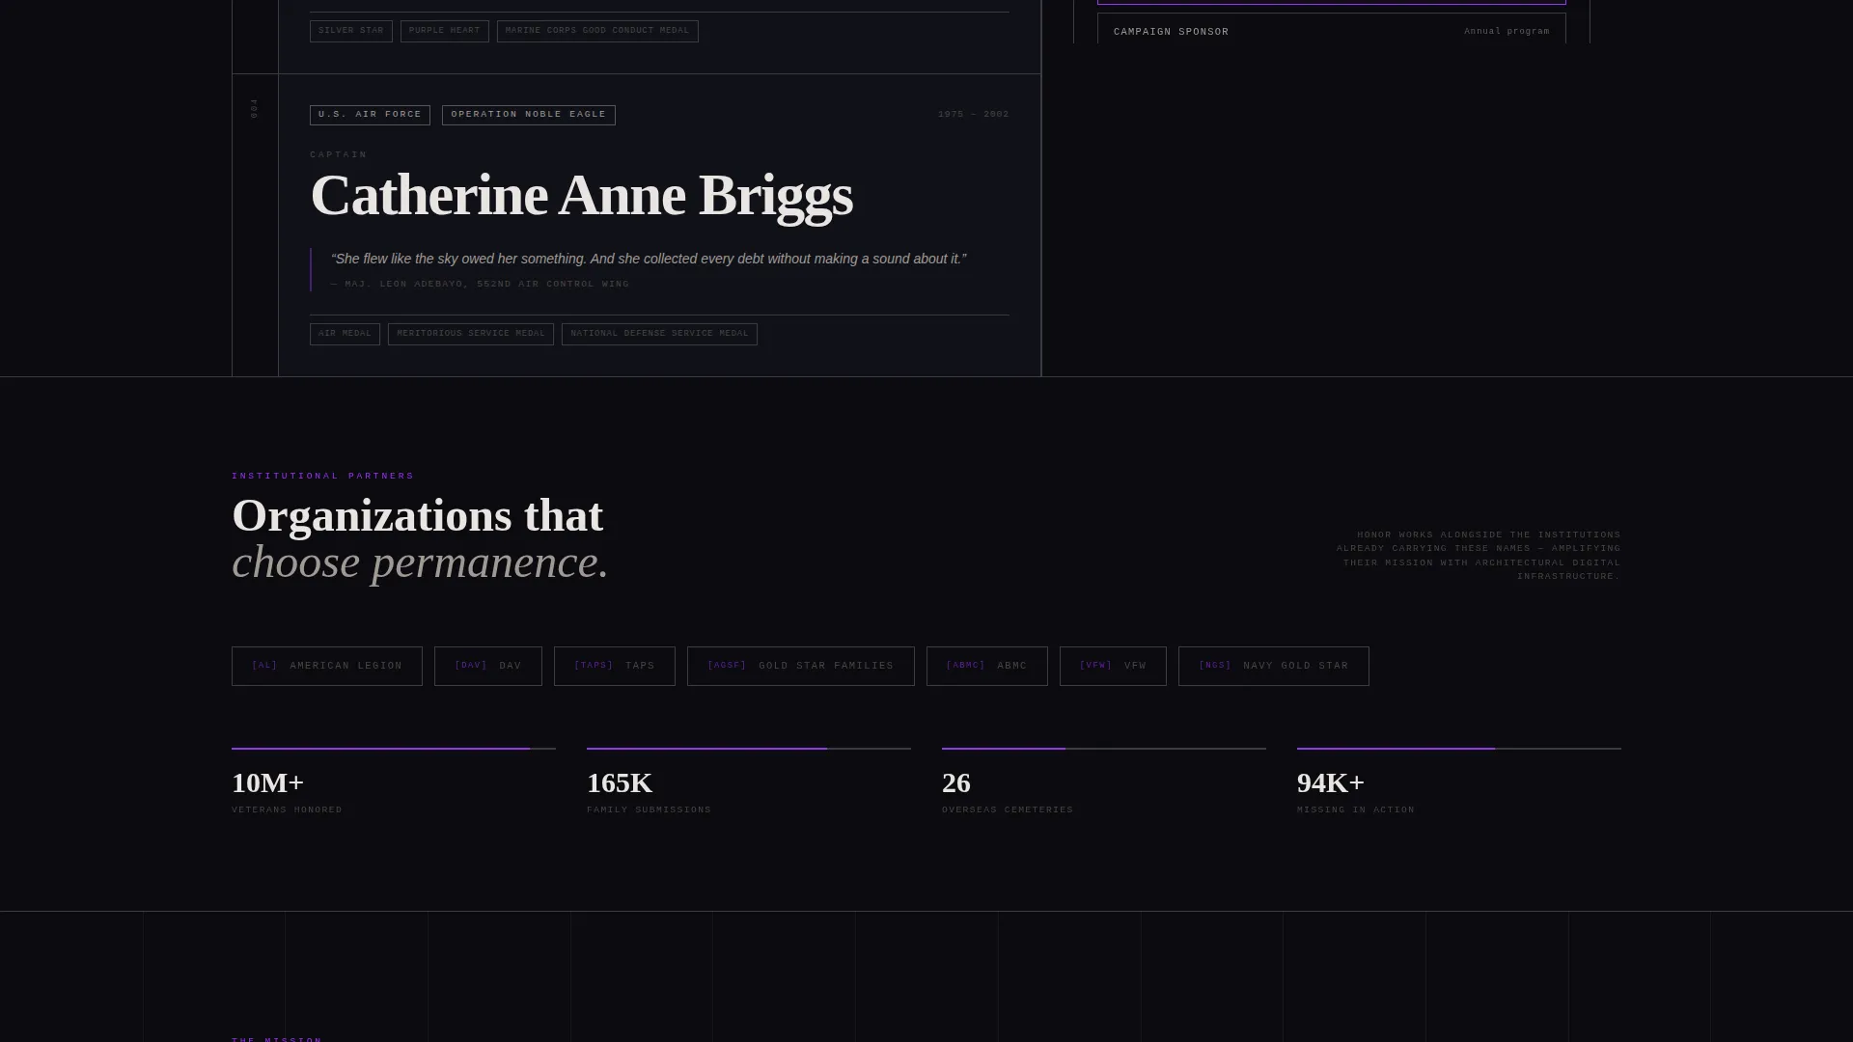Image resolution: width=1853 pixels, height=1042 pixels.
Task: Click the 'INSTITUTIONAL PARTNERS' section label
Action: (323, 477)
